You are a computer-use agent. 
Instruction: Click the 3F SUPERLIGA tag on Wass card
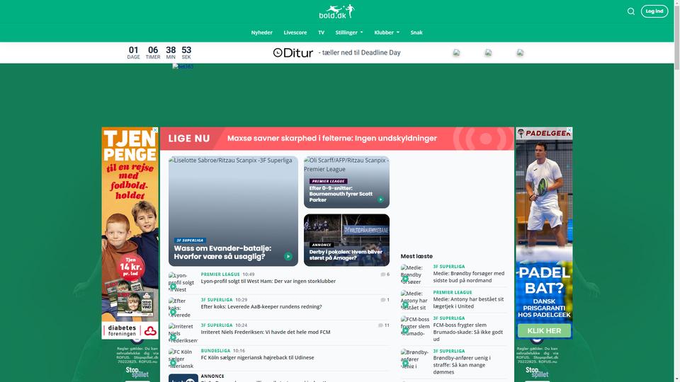pos(190,240)
